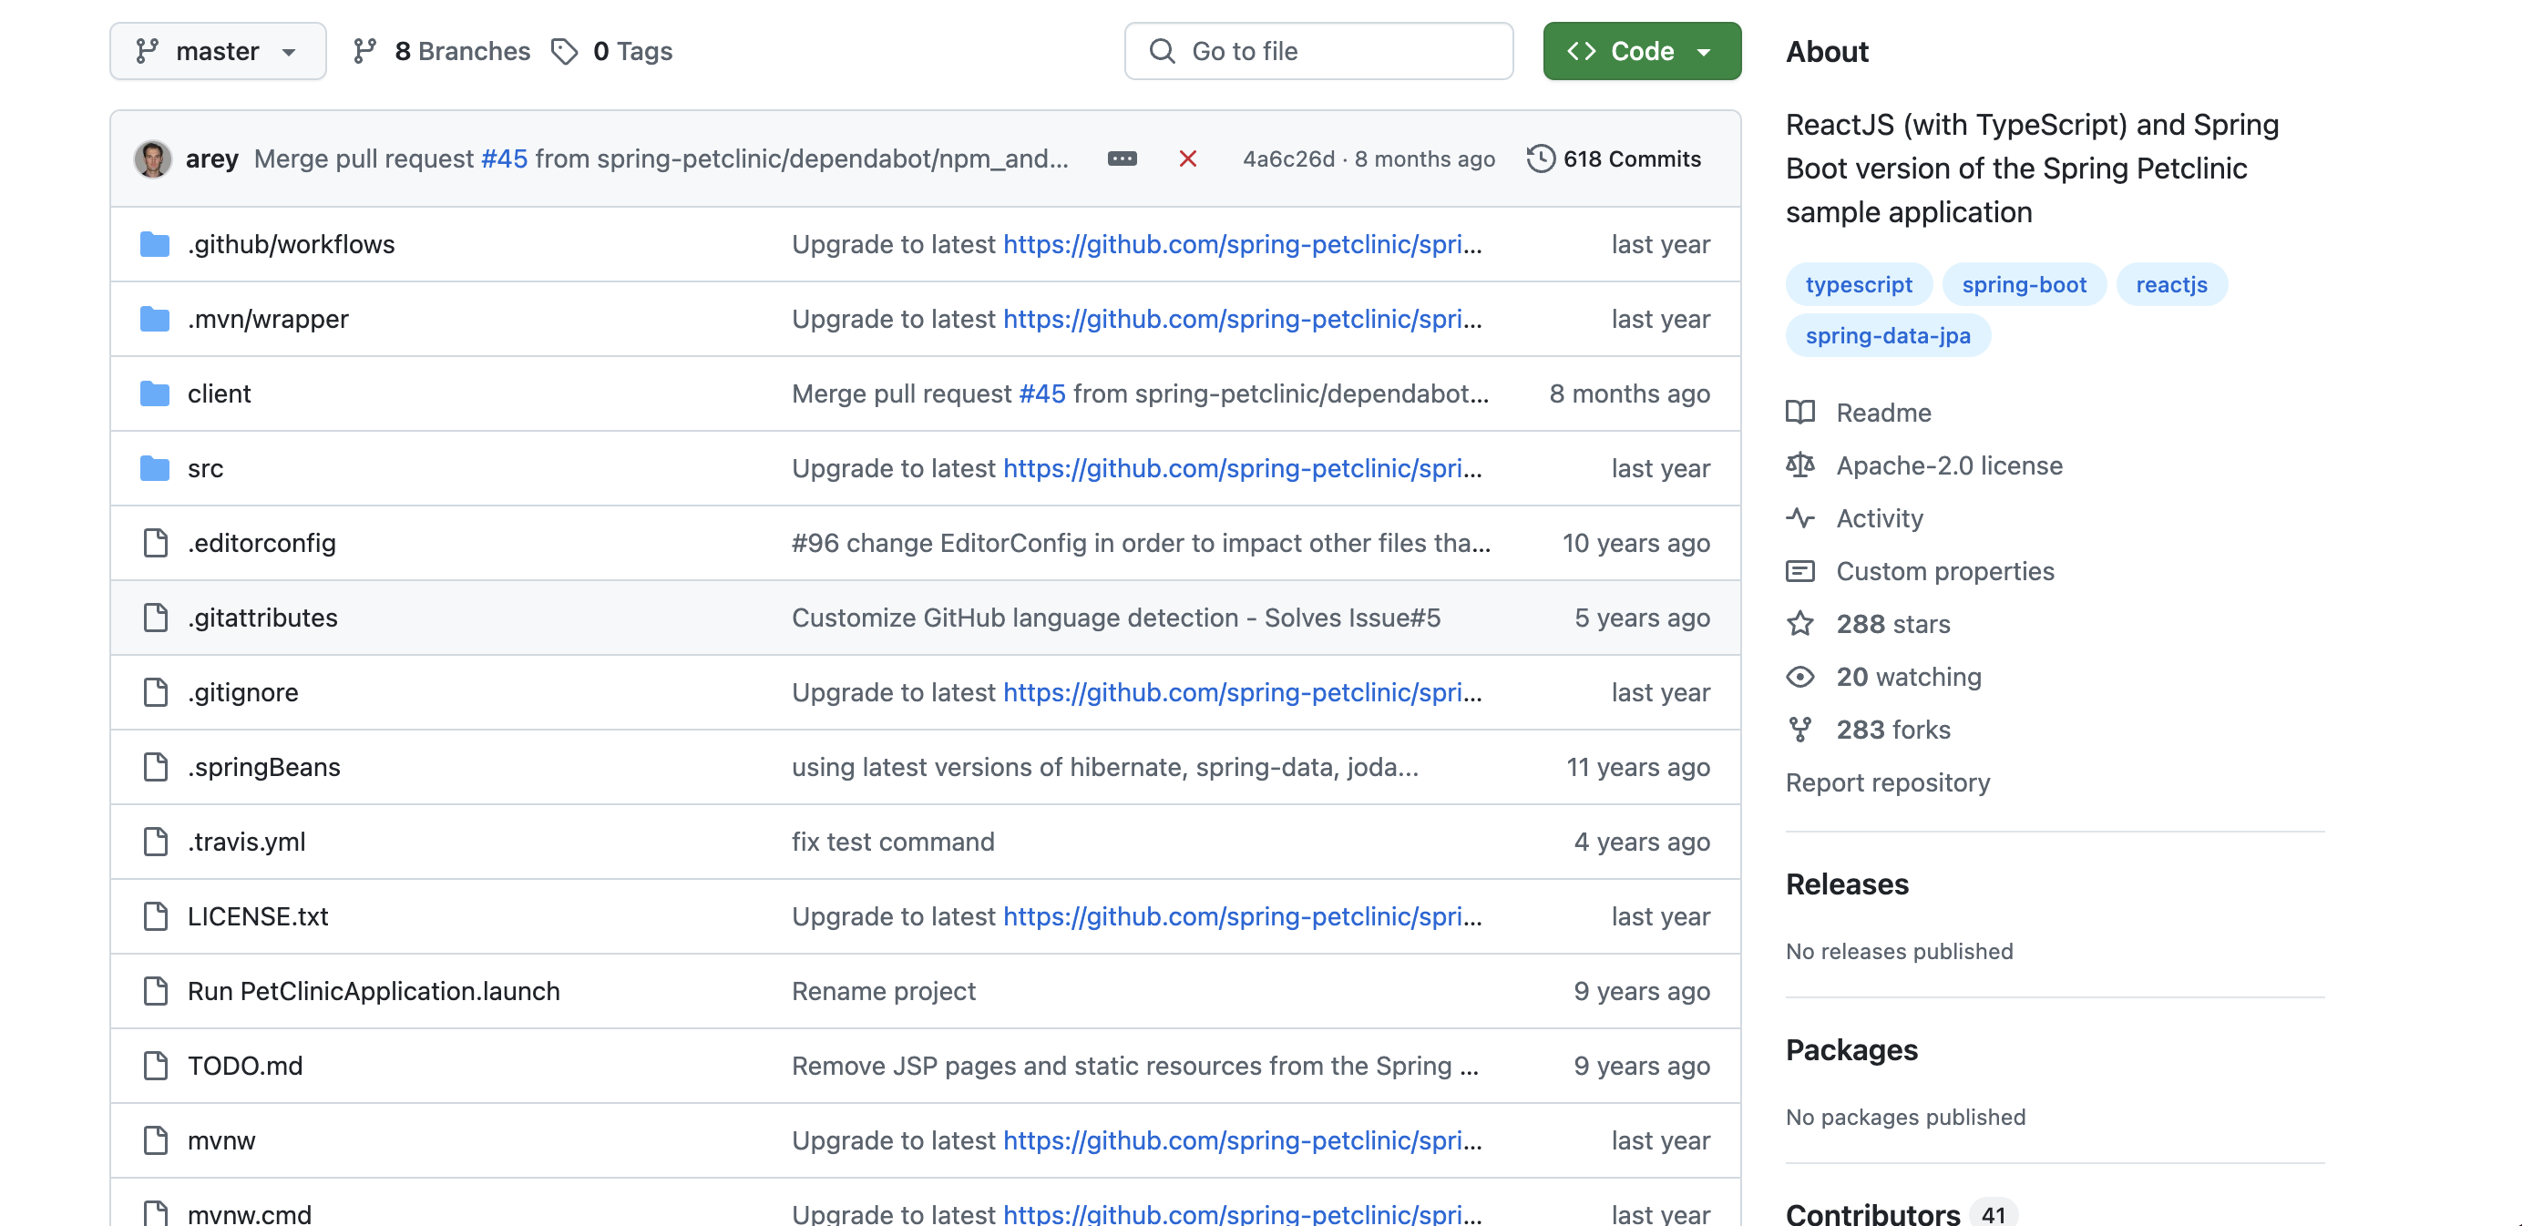Select the typescript topic tag
The height and width of the screenshot is (1226, 2522).
1857,285
